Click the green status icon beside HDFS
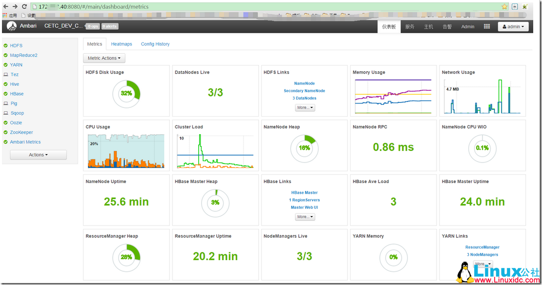 click(5, 45)
